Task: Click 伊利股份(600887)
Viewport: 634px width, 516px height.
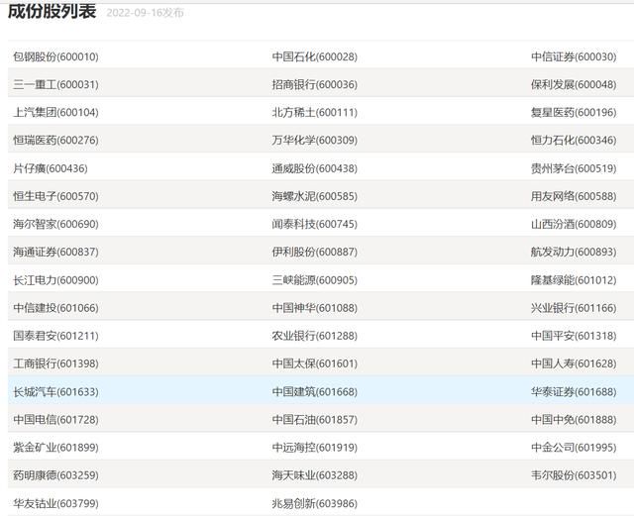Action: coord(315,252)
